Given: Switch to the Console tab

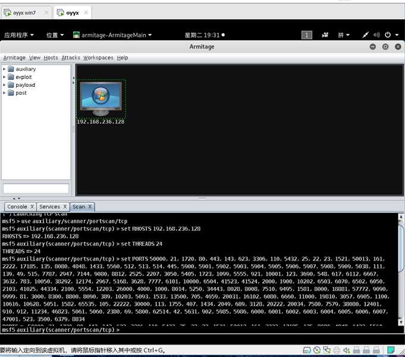Looking at the screenshot, I should (17, 207).
